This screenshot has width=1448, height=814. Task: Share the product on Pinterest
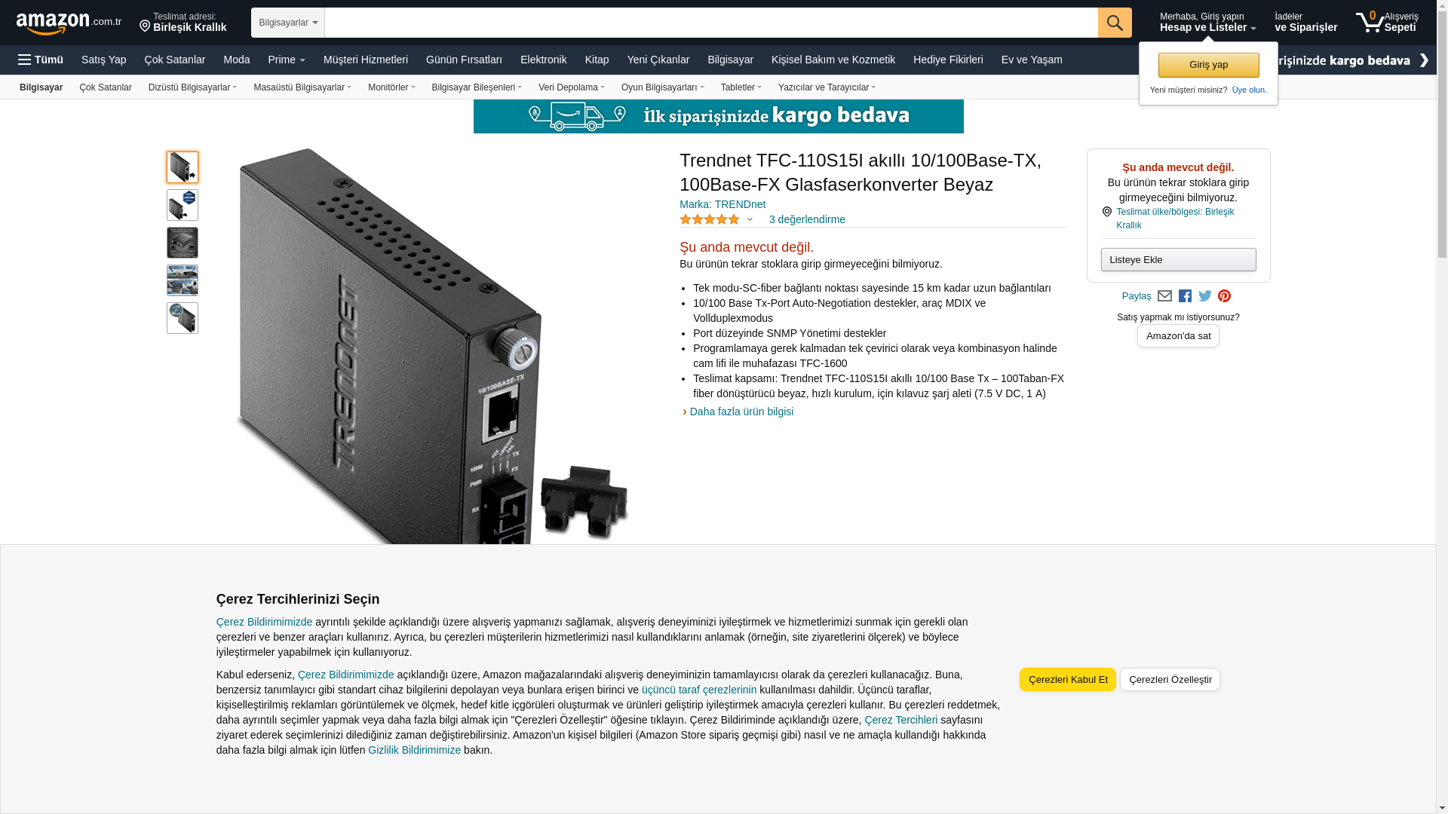[1224, 296]
